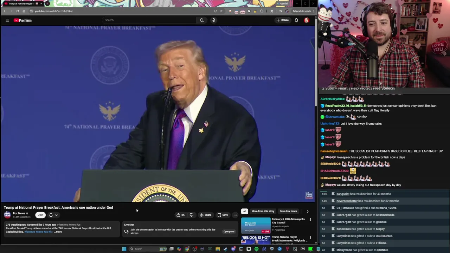Viewport: 450px width, 253px height.
Task: Click Minkymoon gifted a sub entry
Action: [x=362, y=250]
